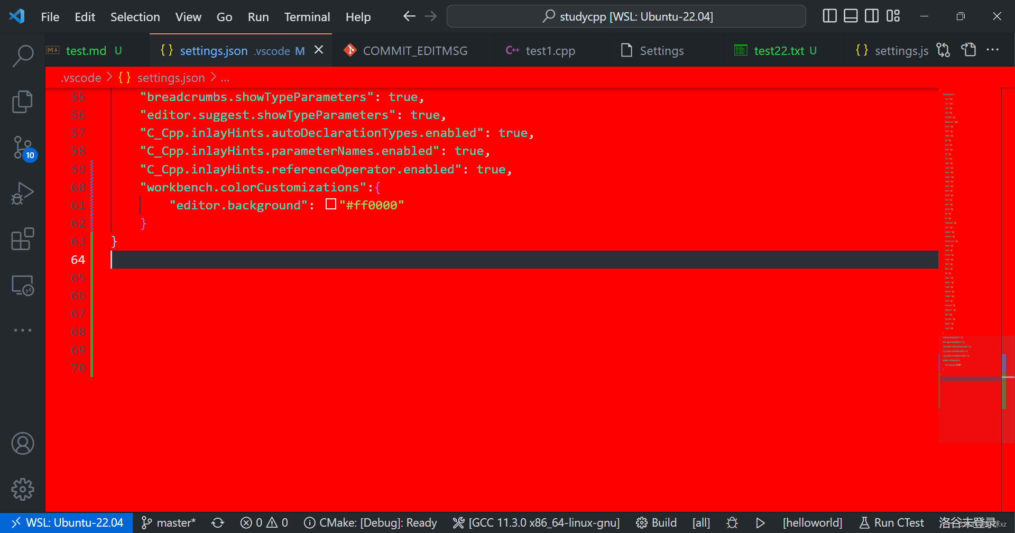The width and height of the screenshot is (1015, 533).
Task: Click the WSL: Ubuntu-22.04 remote indicator
Action: click(x=67, y=522)
